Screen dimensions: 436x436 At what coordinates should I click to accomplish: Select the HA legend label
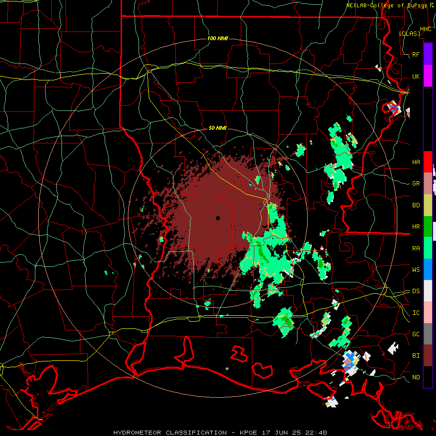416,162
